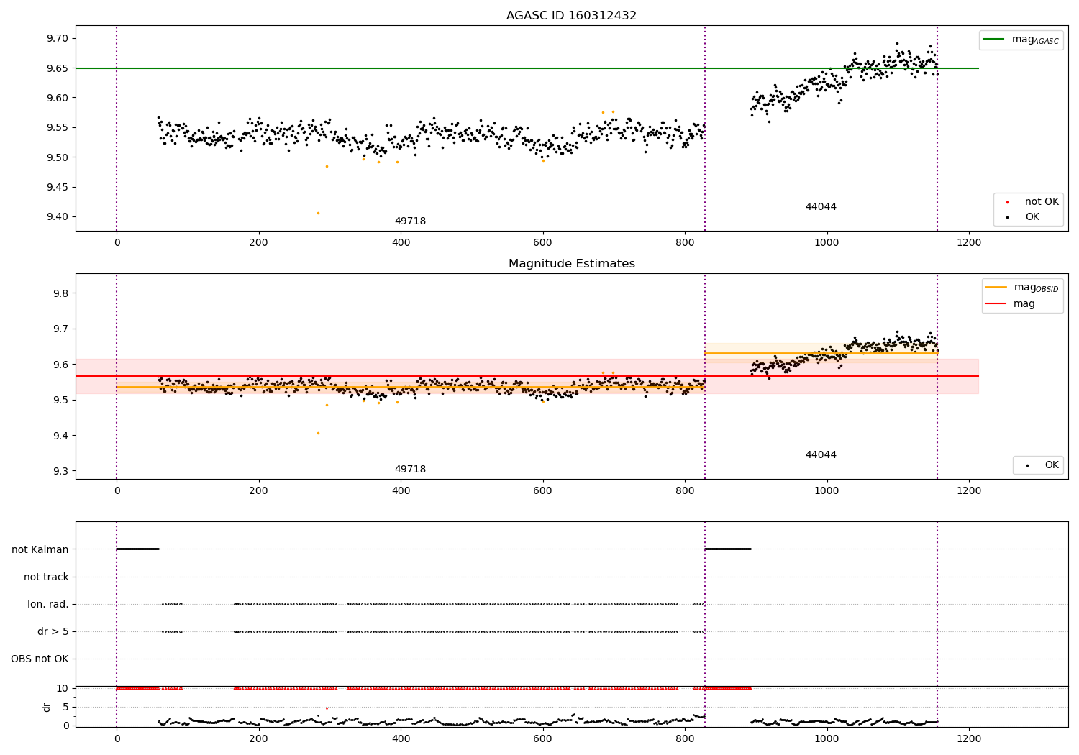The height and width of the screenshot is (755, 1079).
Task: Click the "600" x-axis tick under Magnitude Estimates plot
Action: pyautogui.click(x=543, y=491)
